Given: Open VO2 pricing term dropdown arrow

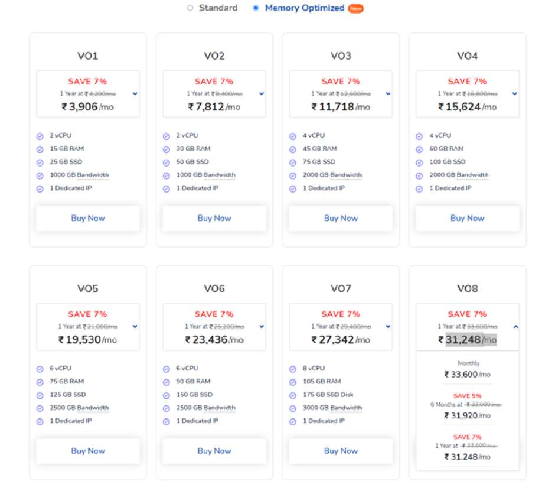Looking at the screenshot, I should point(262,94).
